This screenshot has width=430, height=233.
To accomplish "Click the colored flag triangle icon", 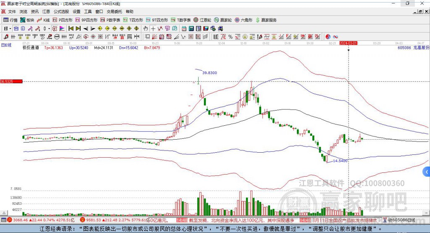I will (62, 29).
